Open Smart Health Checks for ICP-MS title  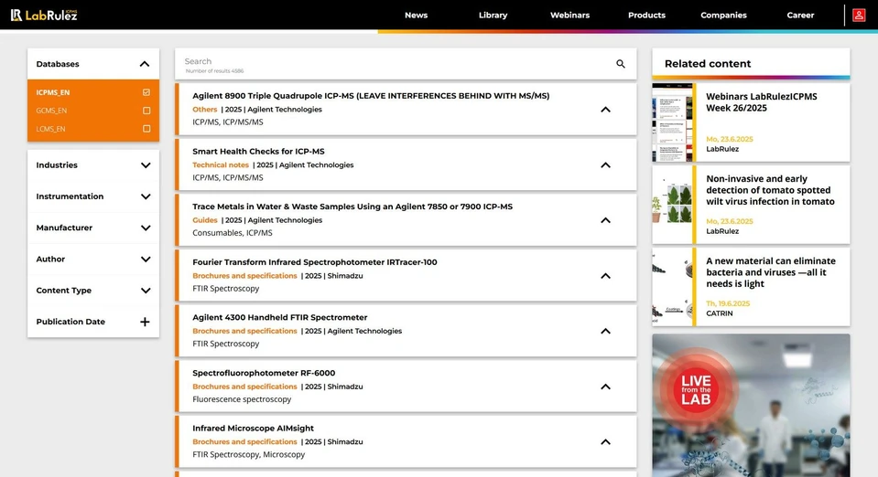click(x=258, y=151)
